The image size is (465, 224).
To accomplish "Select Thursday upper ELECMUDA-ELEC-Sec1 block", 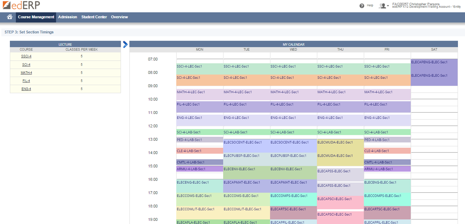I will tap(341, 146).
